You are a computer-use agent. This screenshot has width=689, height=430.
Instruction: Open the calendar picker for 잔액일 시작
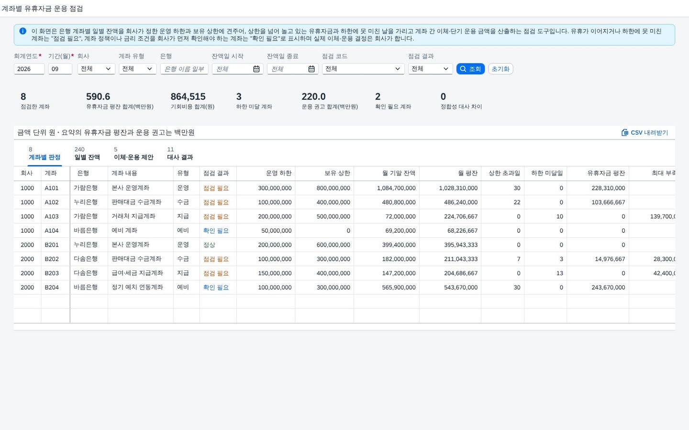pos(256,69)
